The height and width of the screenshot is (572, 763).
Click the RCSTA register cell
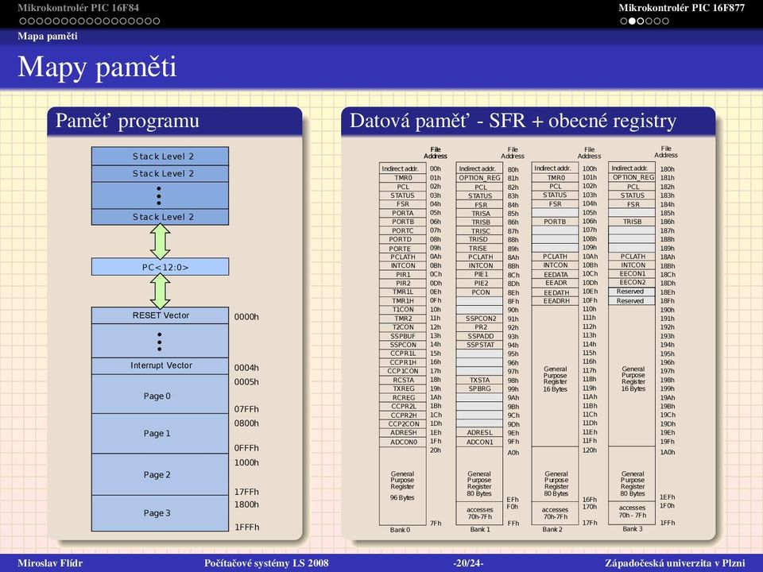tap(402, 380)
